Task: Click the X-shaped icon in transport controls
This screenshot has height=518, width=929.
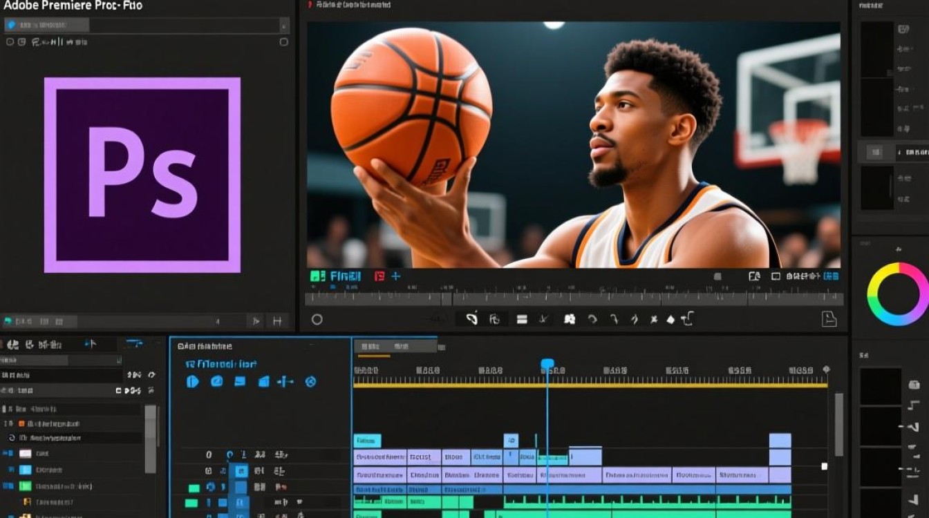Action: point(654,319)
